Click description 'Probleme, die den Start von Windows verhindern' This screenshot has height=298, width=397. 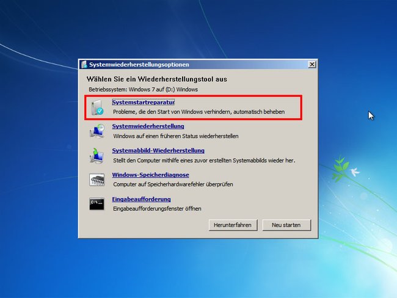coord(172,112)
